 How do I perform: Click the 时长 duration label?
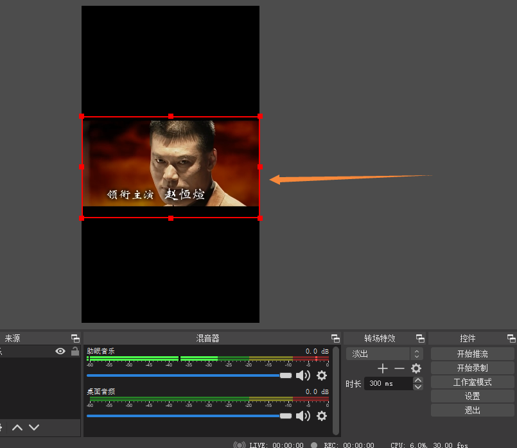tap(353, 384)
